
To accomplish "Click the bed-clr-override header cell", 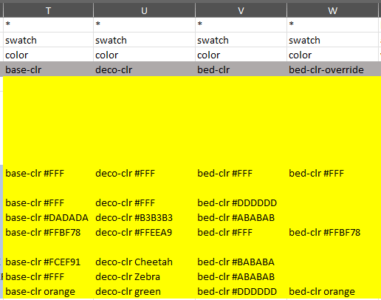I will 332,69.
